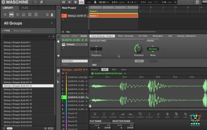Toggle the Loop button in transport
Image resolution: width=207 pixels, height=130 pixels.
pyautogui.click(x=81, y=2)
